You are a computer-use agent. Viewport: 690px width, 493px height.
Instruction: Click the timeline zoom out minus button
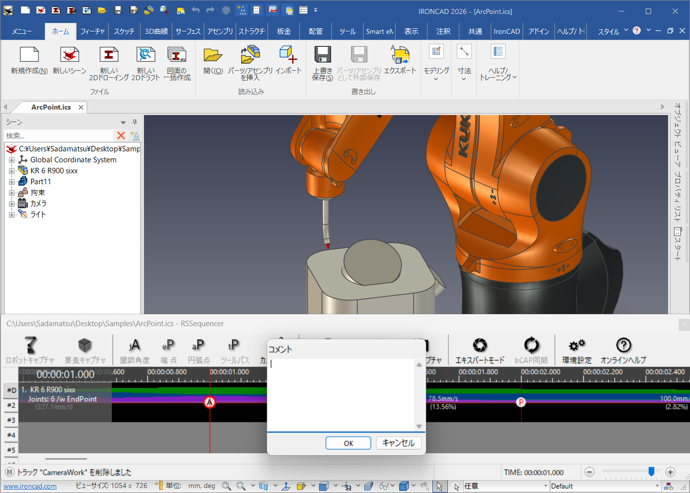tap(589, 472)
